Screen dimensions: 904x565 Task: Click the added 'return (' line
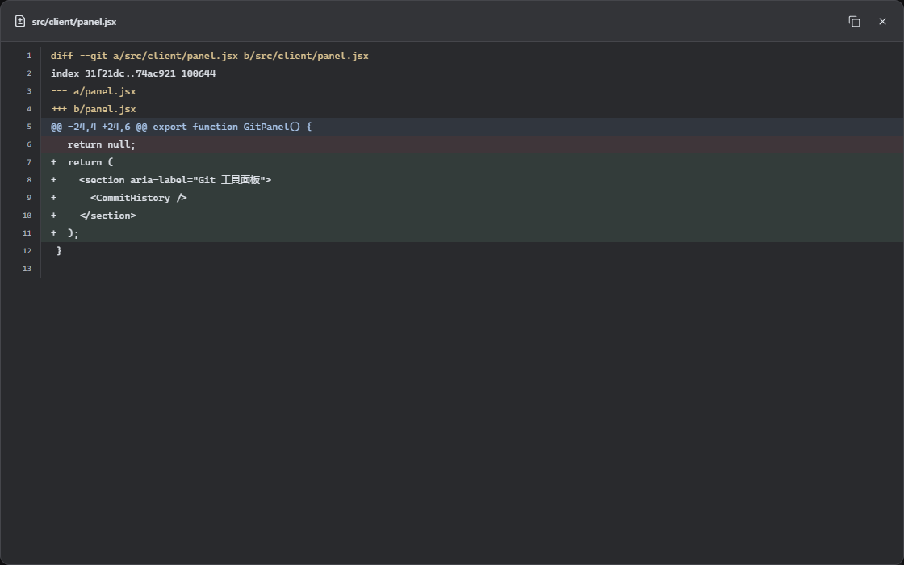[472, 162]
